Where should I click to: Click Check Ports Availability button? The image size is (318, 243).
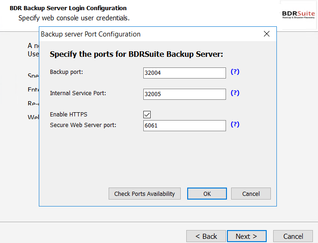click(145, 194)
